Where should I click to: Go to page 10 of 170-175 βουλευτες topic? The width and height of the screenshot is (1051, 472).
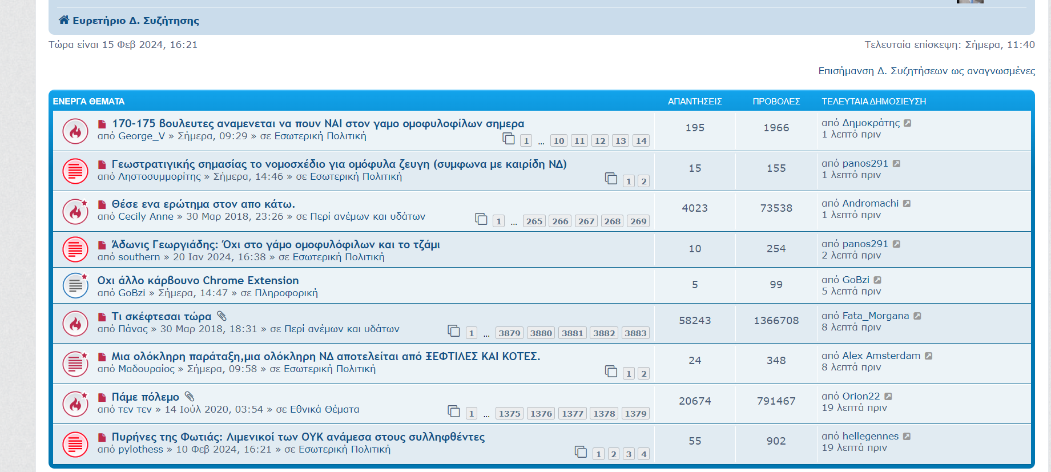pos(559,141)
